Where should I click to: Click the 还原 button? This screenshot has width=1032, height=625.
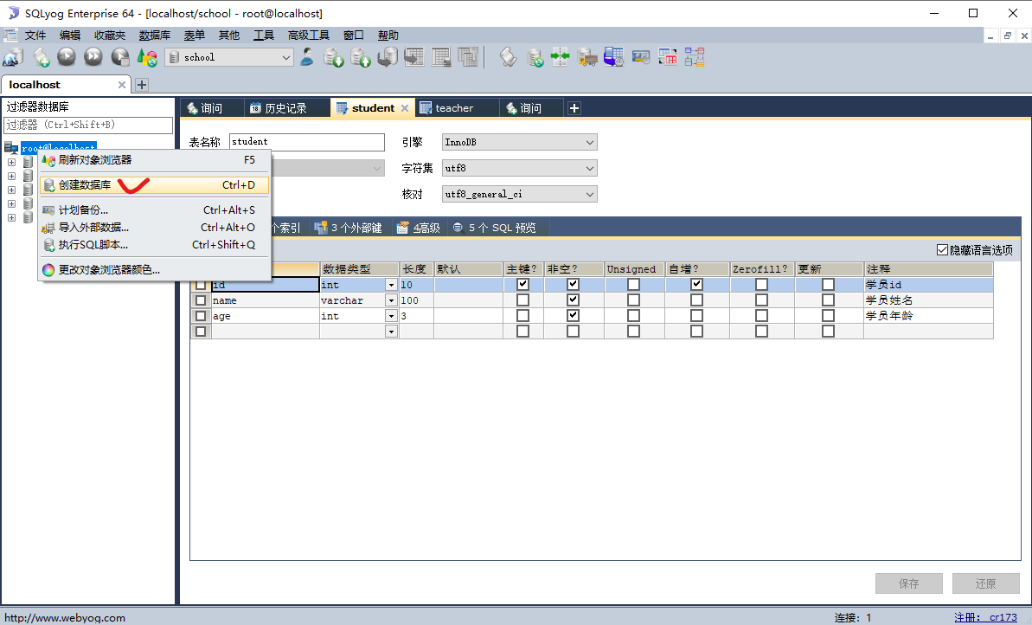[986, 583]
